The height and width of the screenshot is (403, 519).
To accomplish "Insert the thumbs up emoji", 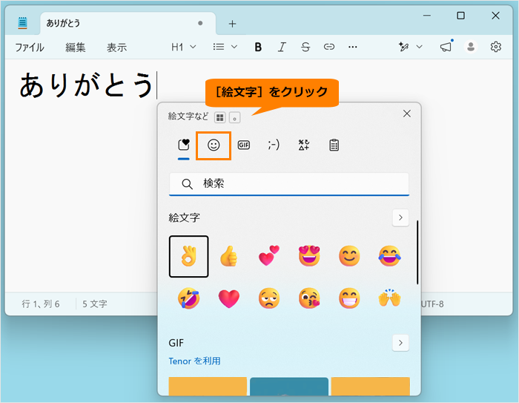I will (x=228, y=257).
